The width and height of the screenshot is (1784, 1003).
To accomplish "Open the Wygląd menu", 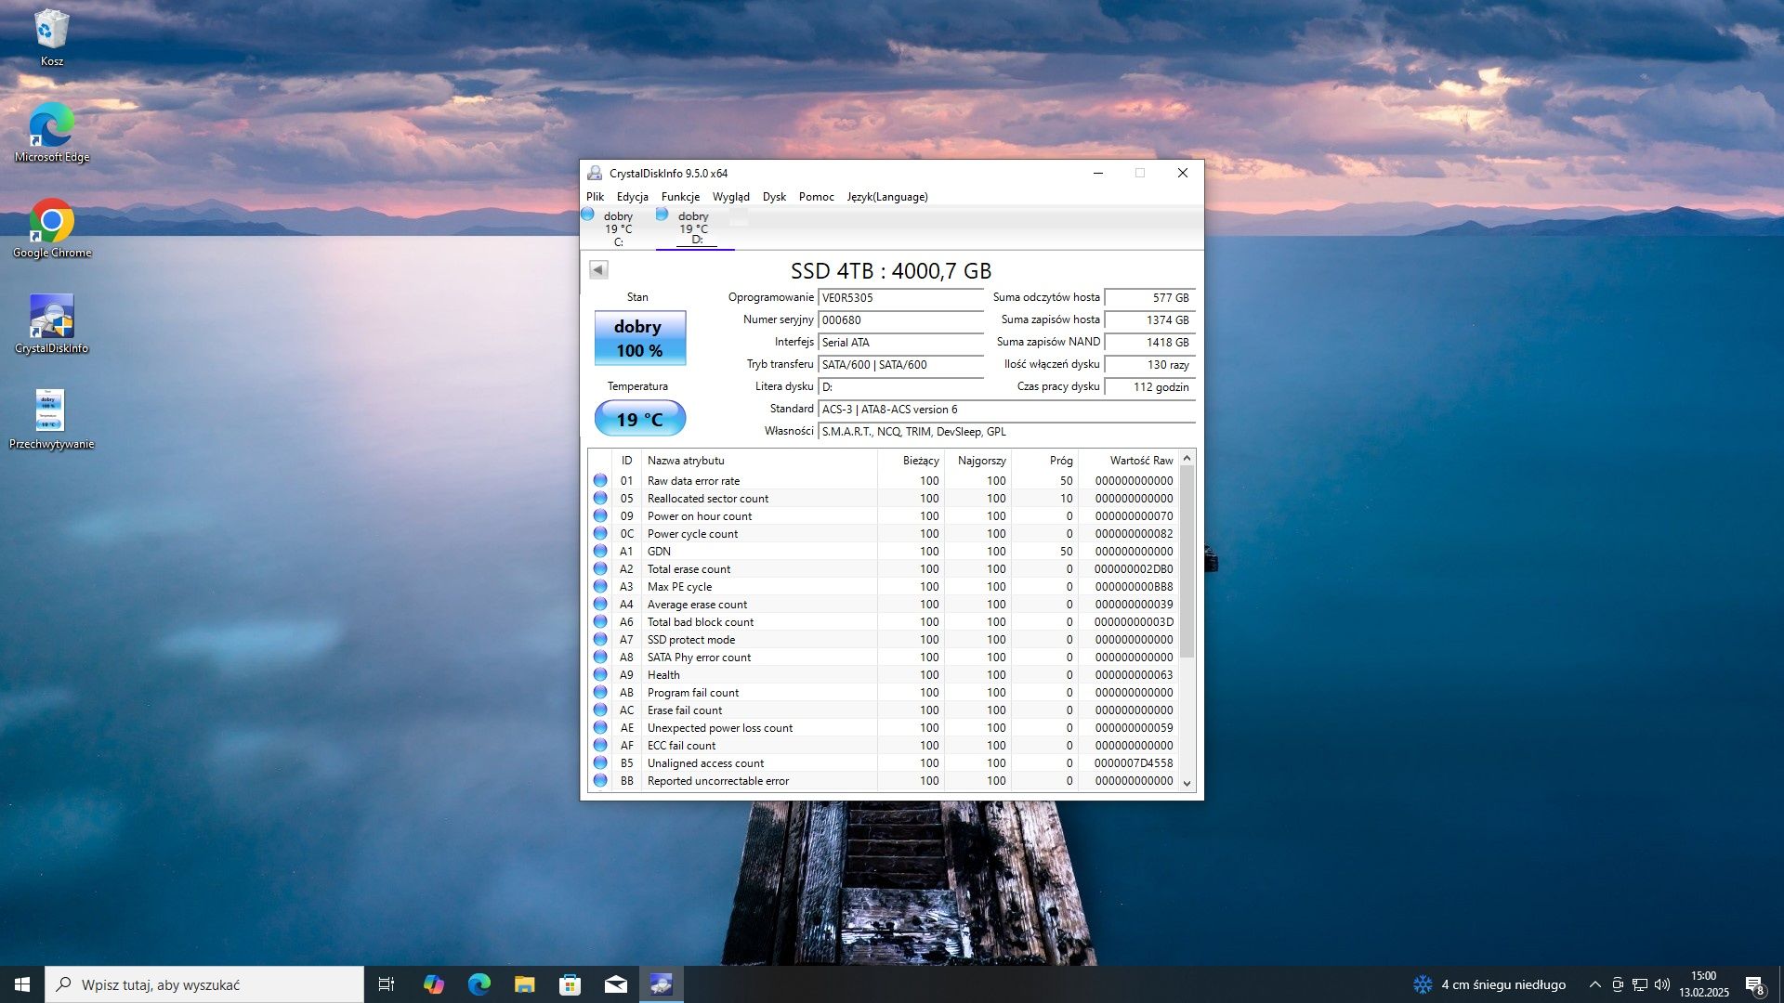I will click(730, 197).
